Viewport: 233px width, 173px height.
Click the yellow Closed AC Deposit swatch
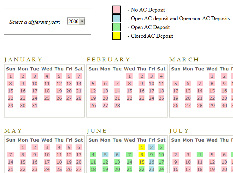click(x=116, y=36)
